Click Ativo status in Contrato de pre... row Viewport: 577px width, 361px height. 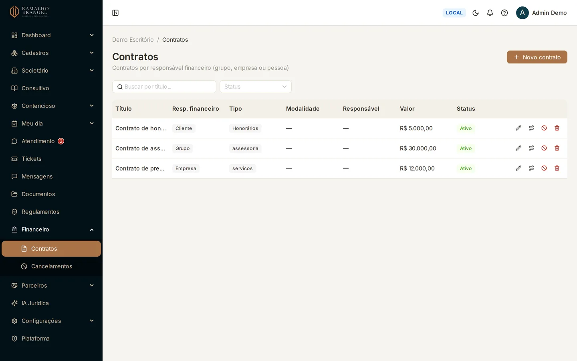tap(466, 168)
